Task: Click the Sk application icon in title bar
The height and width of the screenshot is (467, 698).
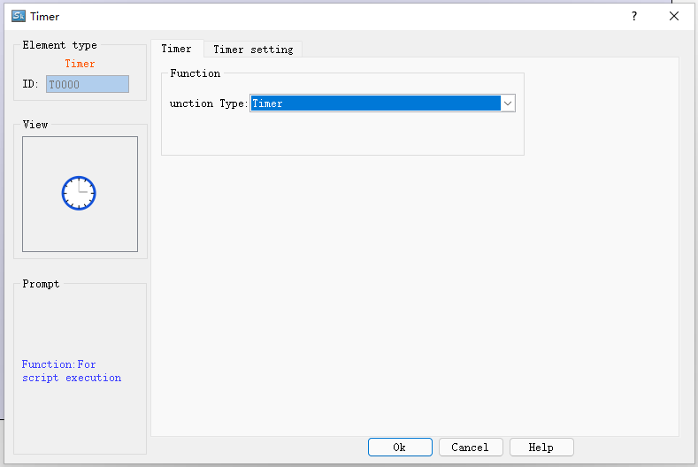Action: pyautogui.click(x=18, y=16)
